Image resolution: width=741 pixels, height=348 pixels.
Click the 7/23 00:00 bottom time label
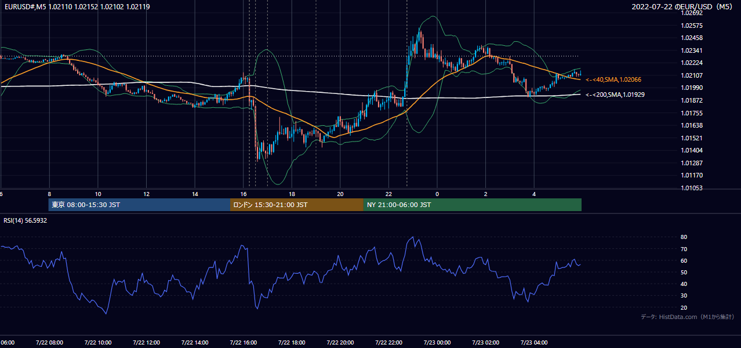pyautogui.click(x=437, y=342)
